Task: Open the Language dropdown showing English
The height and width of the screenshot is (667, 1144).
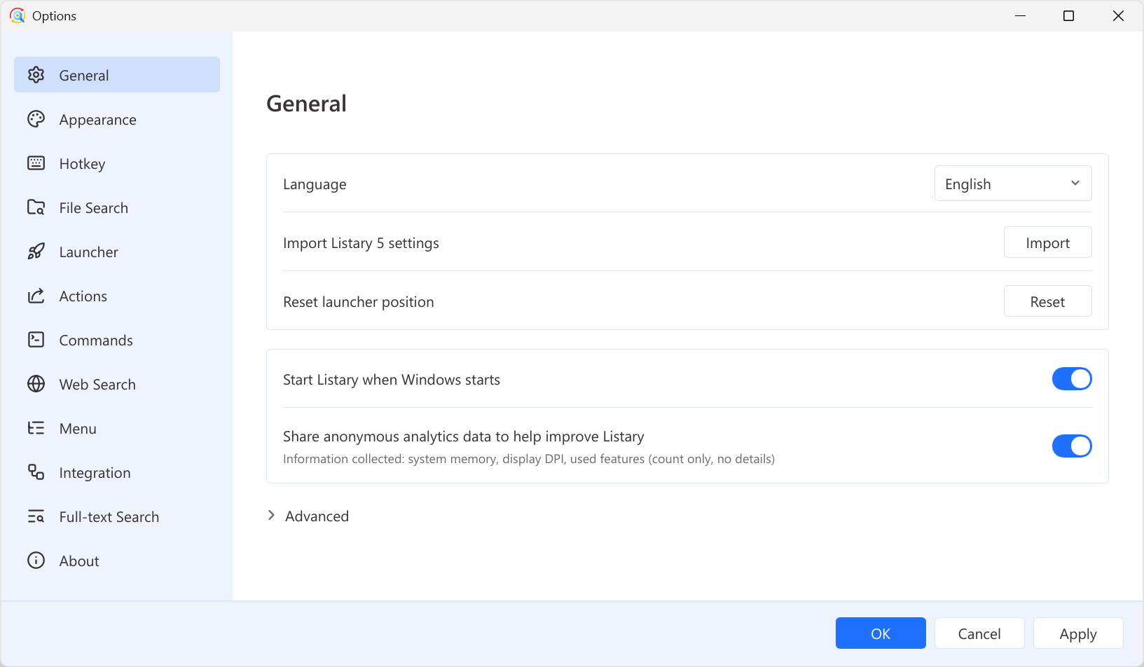Action: tap(1013, 184)
